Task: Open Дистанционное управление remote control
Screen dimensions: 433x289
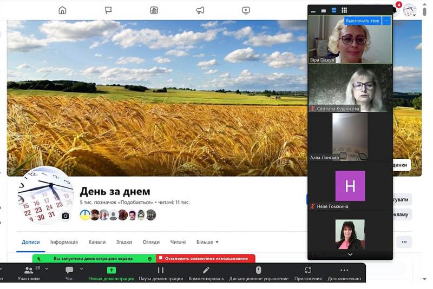Action: click(x=258, y=273)
